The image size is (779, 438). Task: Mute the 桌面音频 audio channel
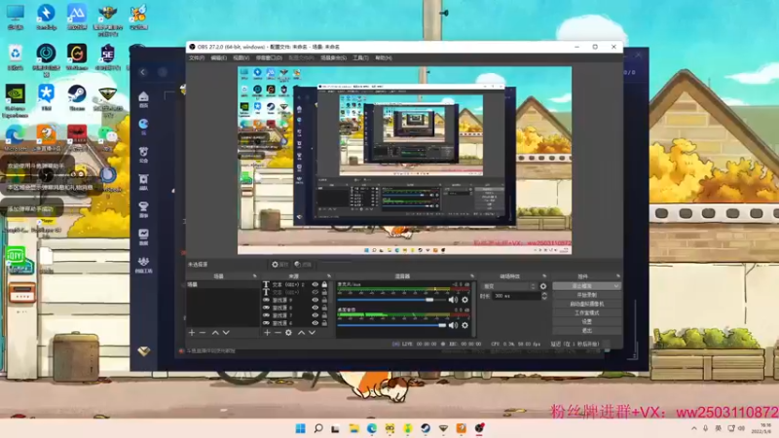point(453,326)
